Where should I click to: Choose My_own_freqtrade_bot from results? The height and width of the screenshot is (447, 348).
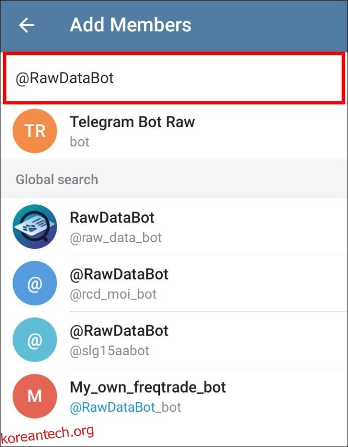pos(148,387)
